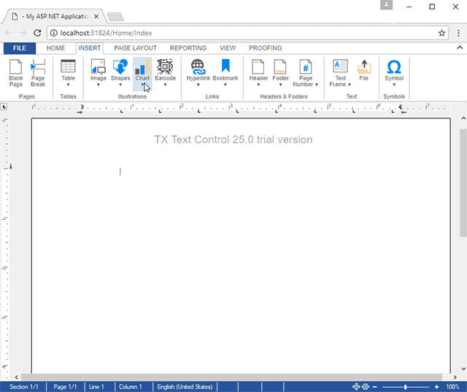Click the status bar globe icon
The height and width of the screenshot is (392, 467).
366,387
